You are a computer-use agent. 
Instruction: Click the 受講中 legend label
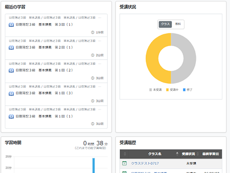[x=174, y=90]
